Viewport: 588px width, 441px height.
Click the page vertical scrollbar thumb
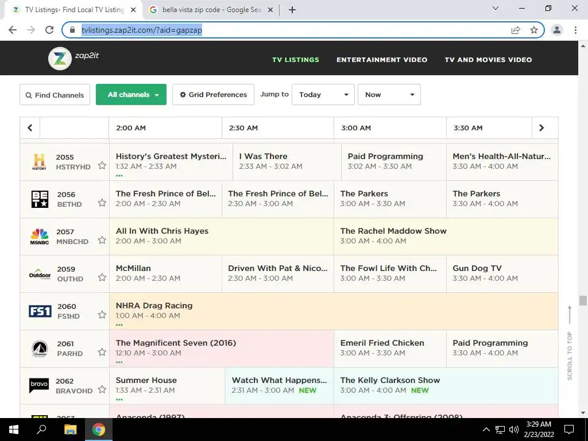pos(583,301)
